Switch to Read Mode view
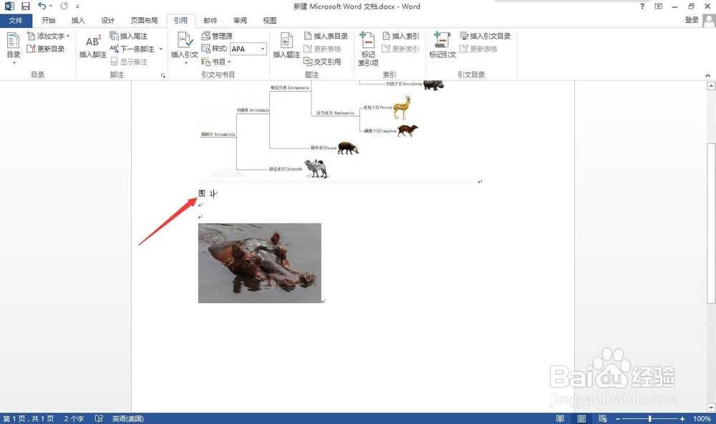 (560, 418)
